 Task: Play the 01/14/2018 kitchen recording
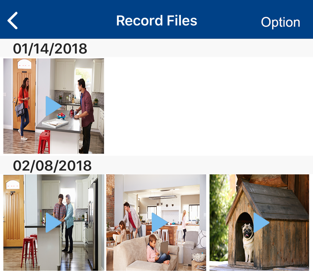(x=53, y=106)
